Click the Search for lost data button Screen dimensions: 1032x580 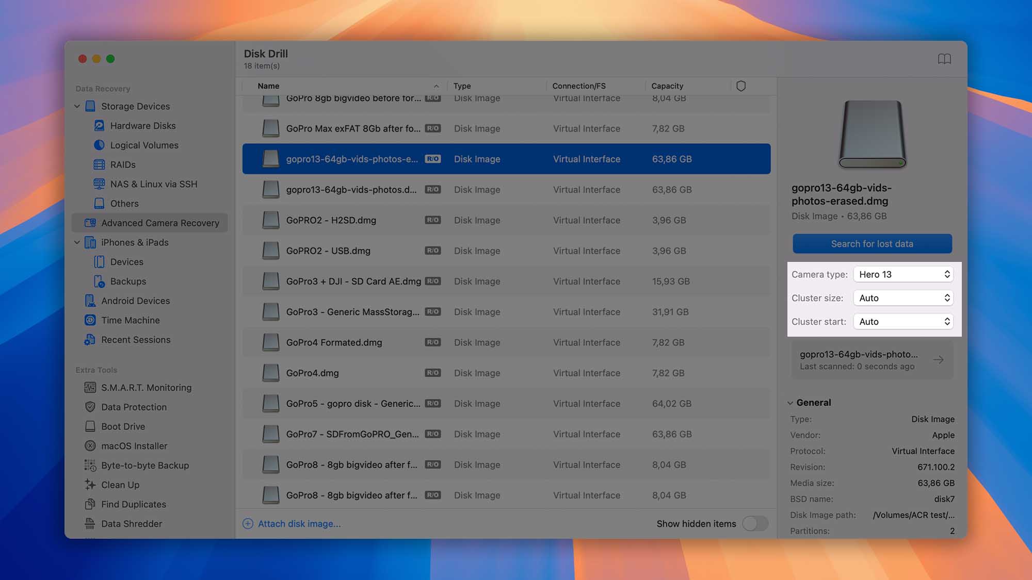point(872,244)
